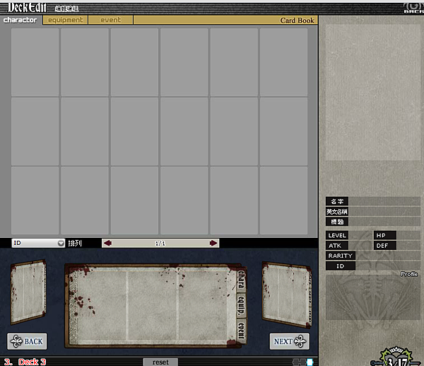The height and width of the screenshot is (366, 424).
Task: Click the LEVEL label
Action: [337, 236]
